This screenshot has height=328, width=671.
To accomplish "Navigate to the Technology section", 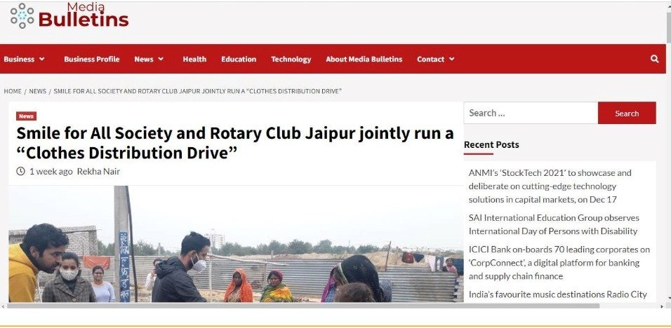I will (291, 60).
